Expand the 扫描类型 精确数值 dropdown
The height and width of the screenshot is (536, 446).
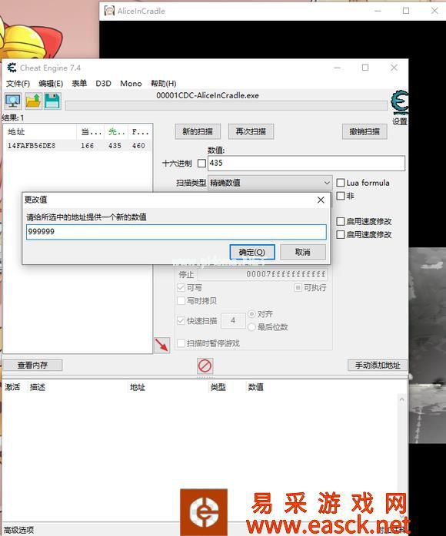click(x=270, y=183)
